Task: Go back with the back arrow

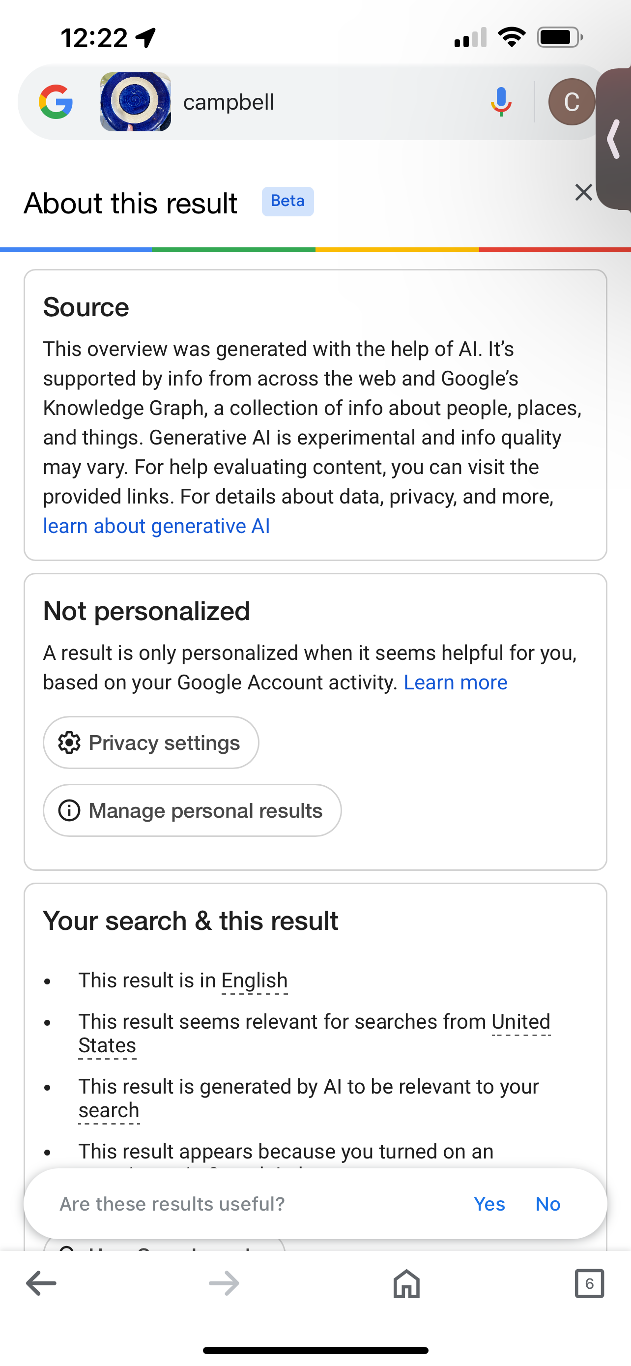Action: coord(41,1283)
